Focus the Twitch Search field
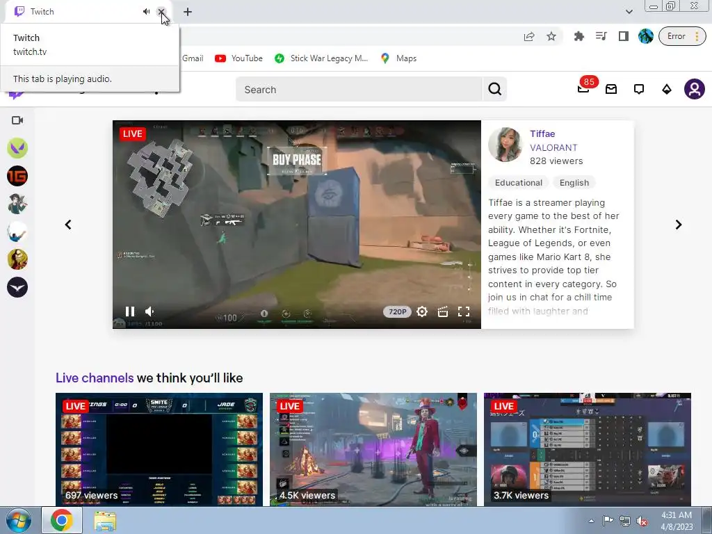Screen dimensions: 712x534 pos(359,90)
